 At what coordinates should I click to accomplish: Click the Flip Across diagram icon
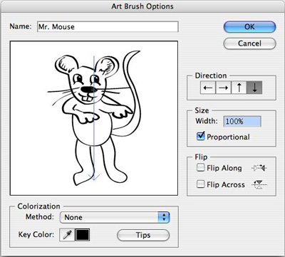(x=259, y=184)
